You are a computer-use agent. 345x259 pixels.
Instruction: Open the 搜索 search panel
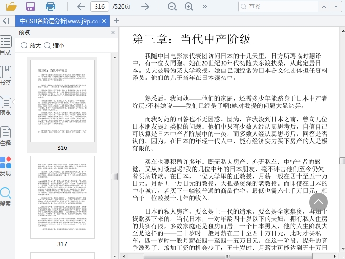coord(6,197)
